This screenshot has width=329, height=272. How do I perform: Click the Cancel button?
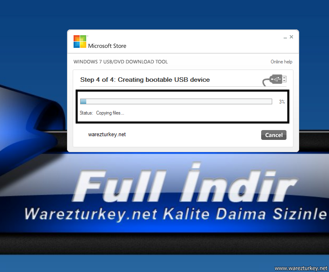pos(273,135)
